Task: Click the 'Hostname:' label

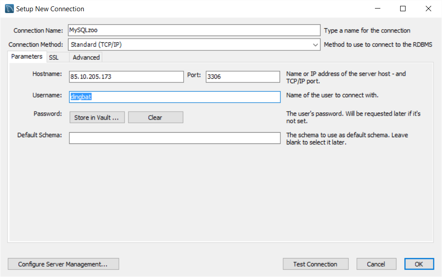Action: 47,74
